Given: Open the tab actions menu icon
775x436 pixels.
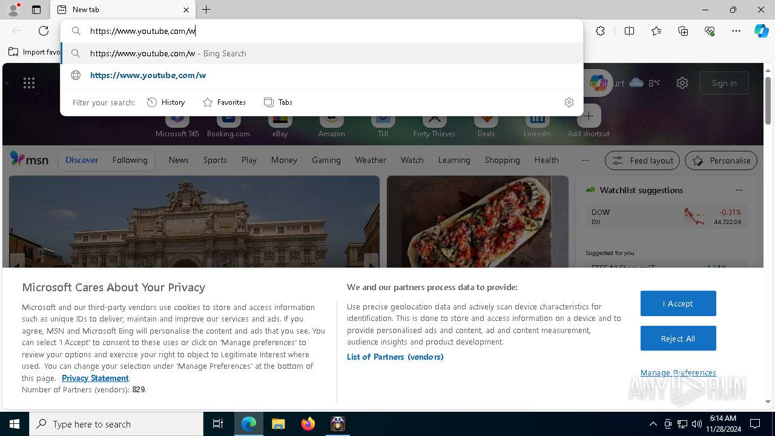Looking at the screenshot, I should (x=36, y=10).
